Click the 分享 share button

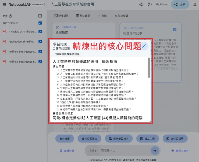[x=180, y=5]
